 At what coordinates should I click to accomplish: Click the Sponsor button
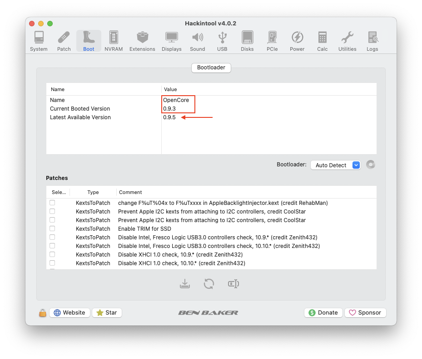click(365, 313)
